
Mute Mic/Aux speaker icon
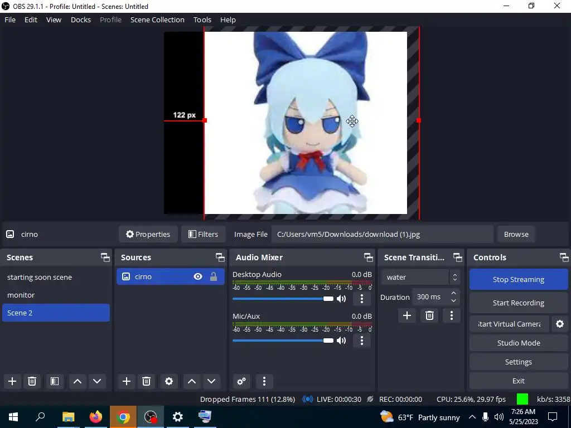click(x=341, y=341)
